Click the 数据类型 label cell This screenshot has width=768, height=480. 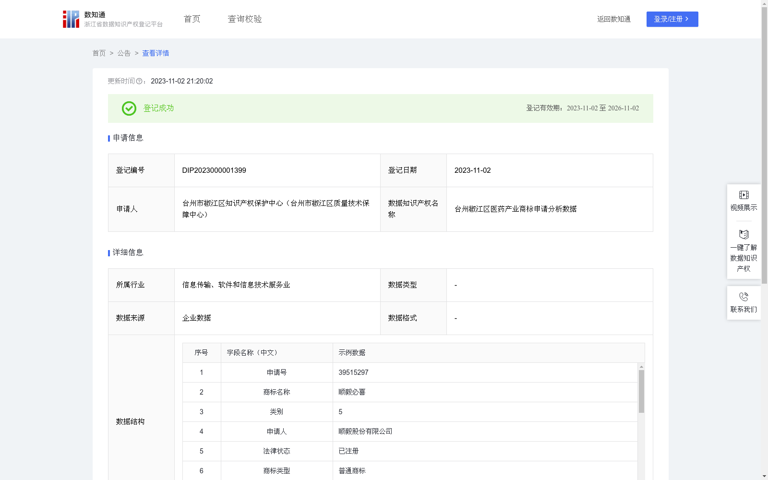tap(413, 285)
